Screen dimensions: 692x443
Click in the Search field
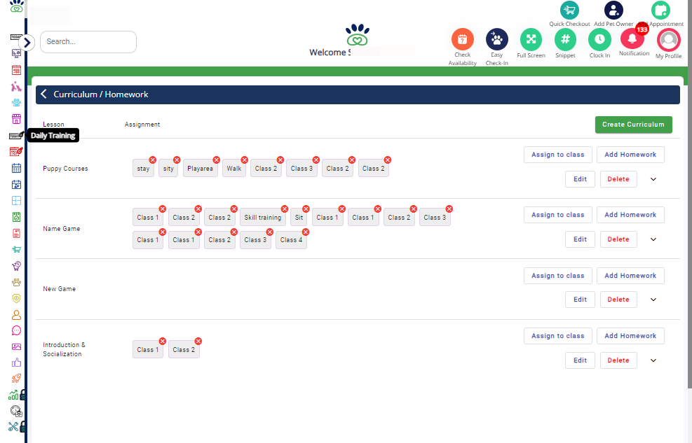pos(88,42)
